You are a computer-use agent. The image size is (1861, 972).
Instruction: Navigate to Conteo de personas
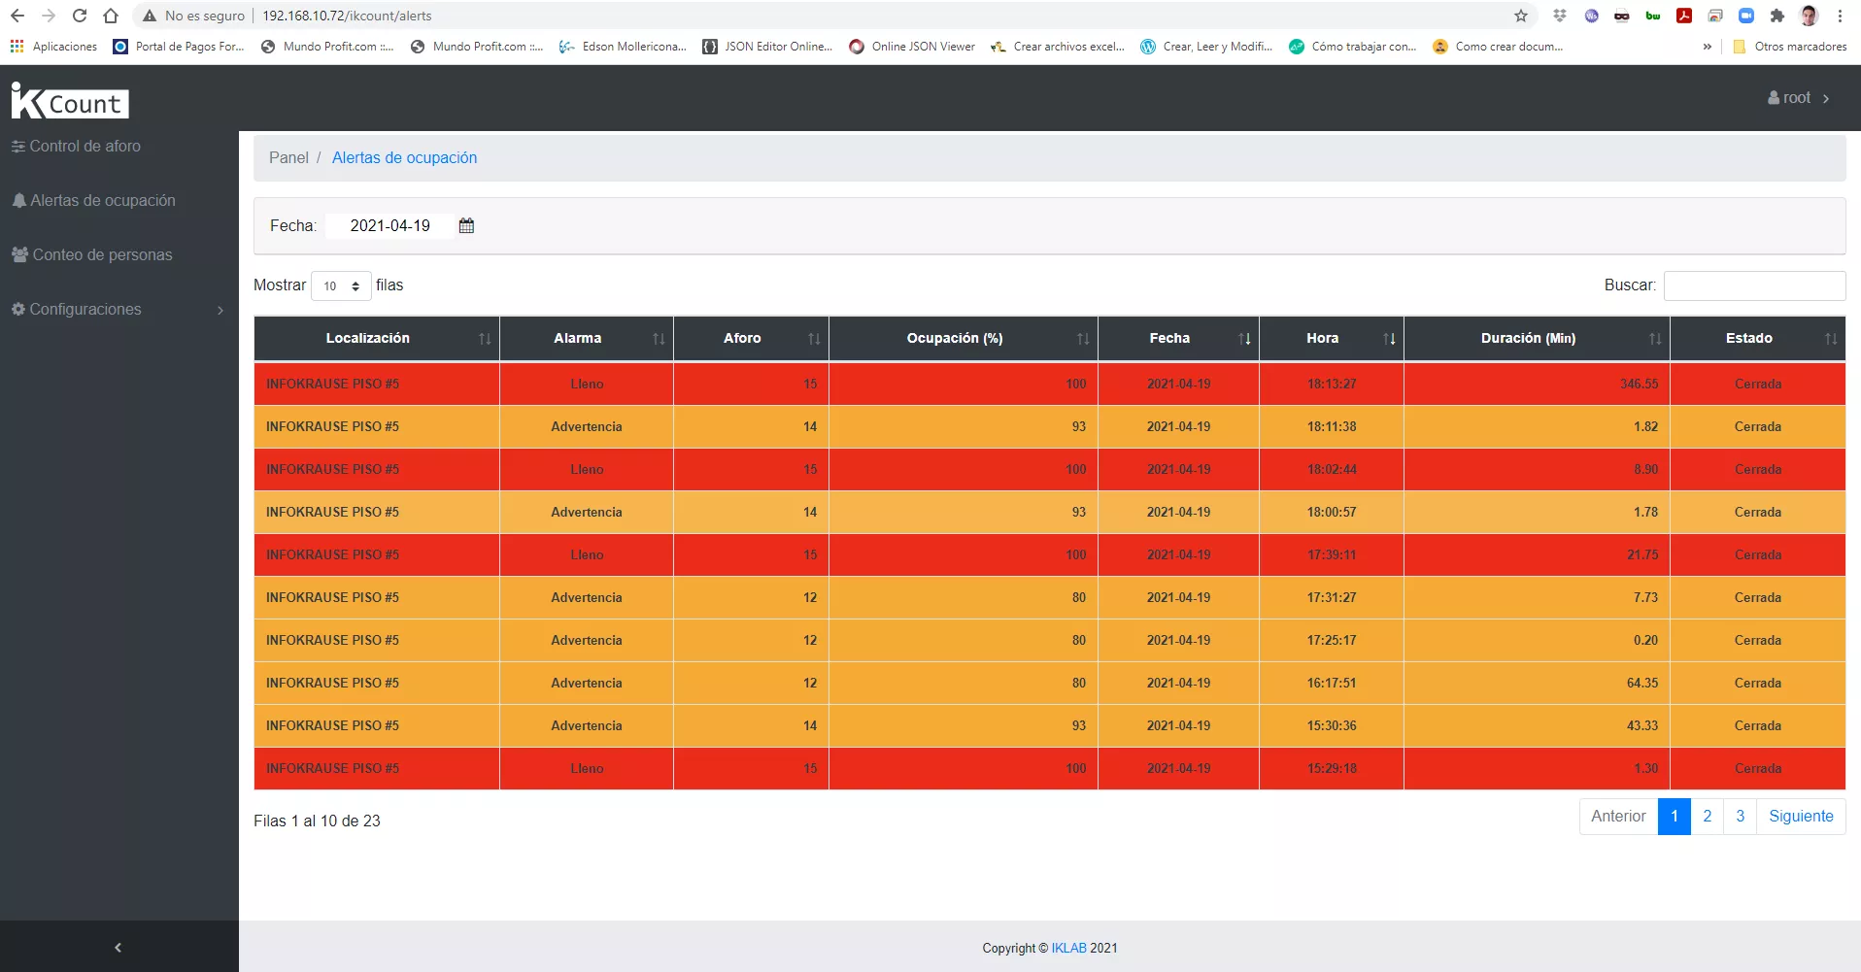tap(102, 255)
